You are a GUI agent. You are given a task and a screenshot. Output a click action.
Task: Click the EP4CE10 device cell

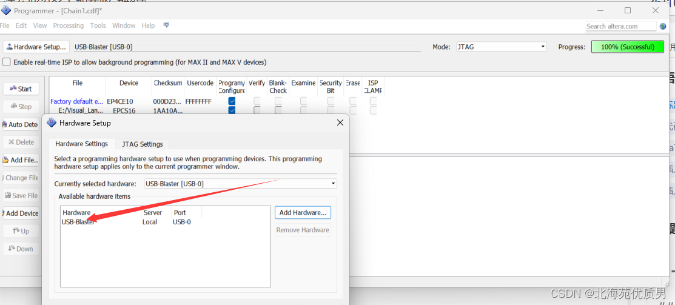(121, 101)
